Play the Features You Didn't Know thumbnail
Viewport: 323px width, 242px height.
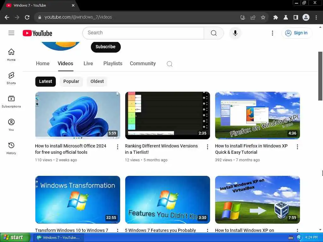point(167,199)
